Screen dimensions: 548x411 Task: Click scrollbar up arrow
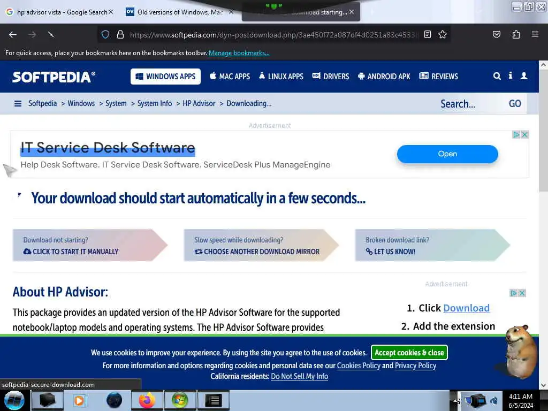pyautogui.click(x=543, y=65)
